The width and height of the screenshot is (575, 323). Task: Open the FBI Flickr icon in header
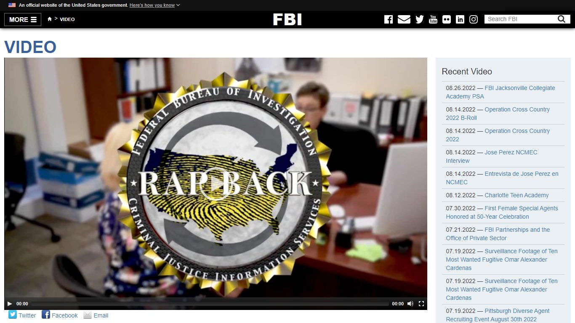pyautogui.click(x=447, y=19)
